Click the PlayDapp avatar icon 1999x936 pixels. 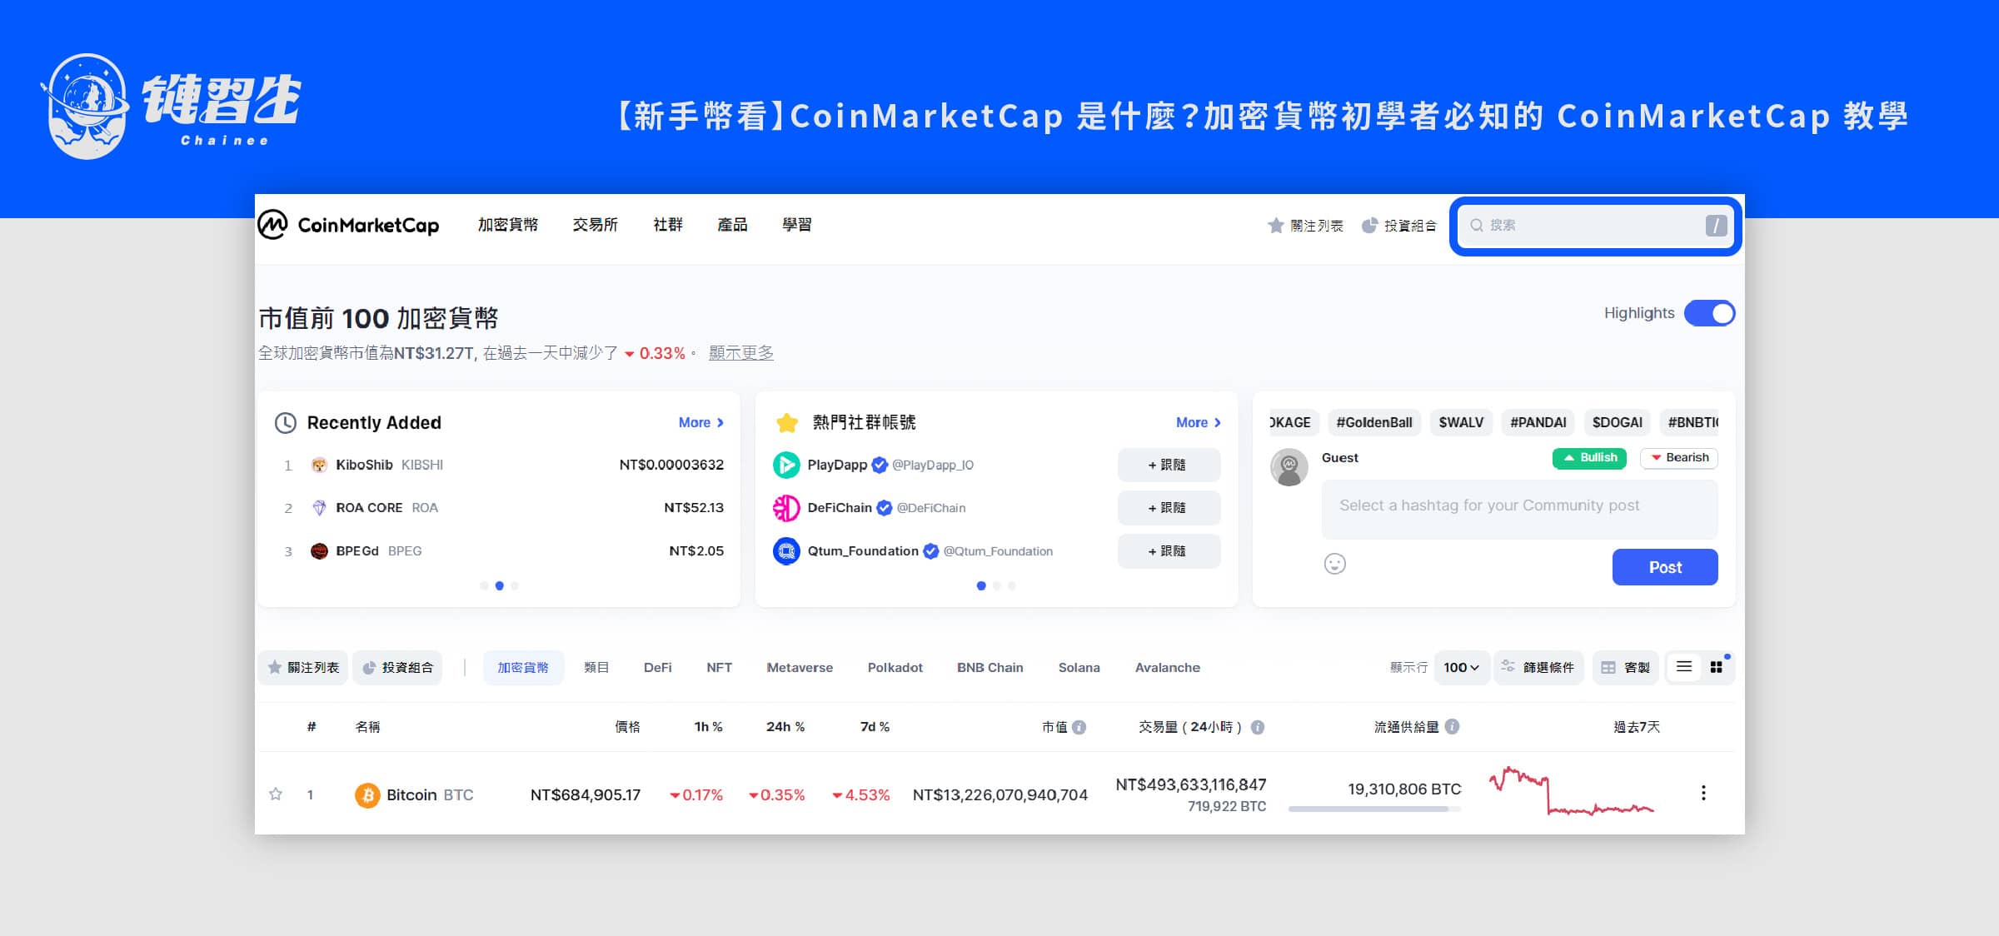pos(786,465)
